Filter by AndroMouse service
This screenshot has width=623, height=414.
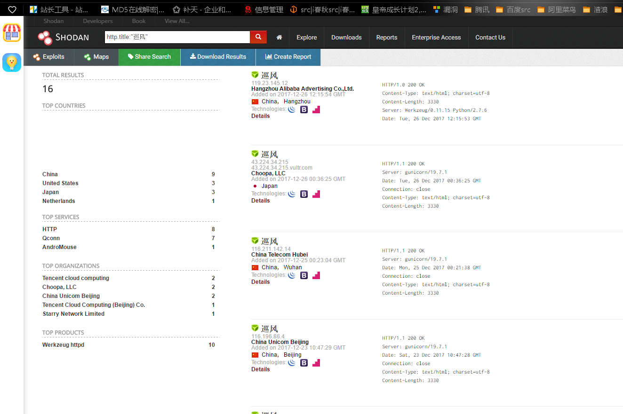(59, 247)
